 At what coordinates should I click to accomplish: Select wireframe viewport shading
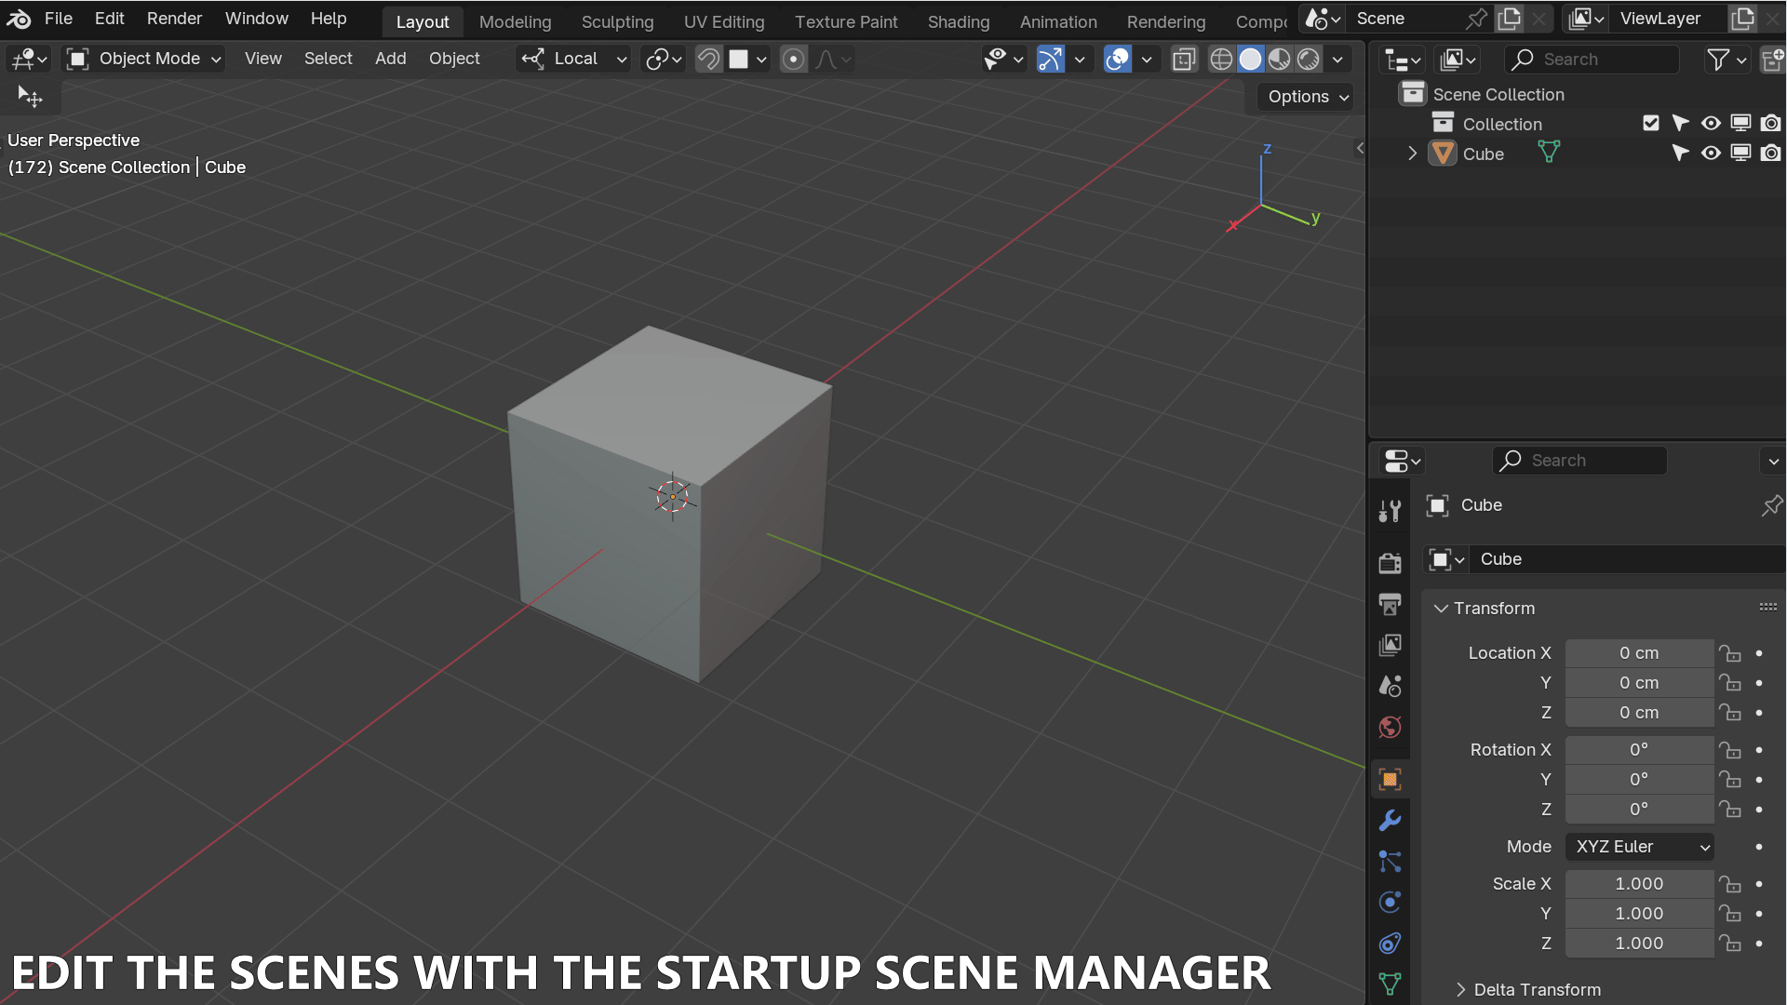tap(1221, 59)
